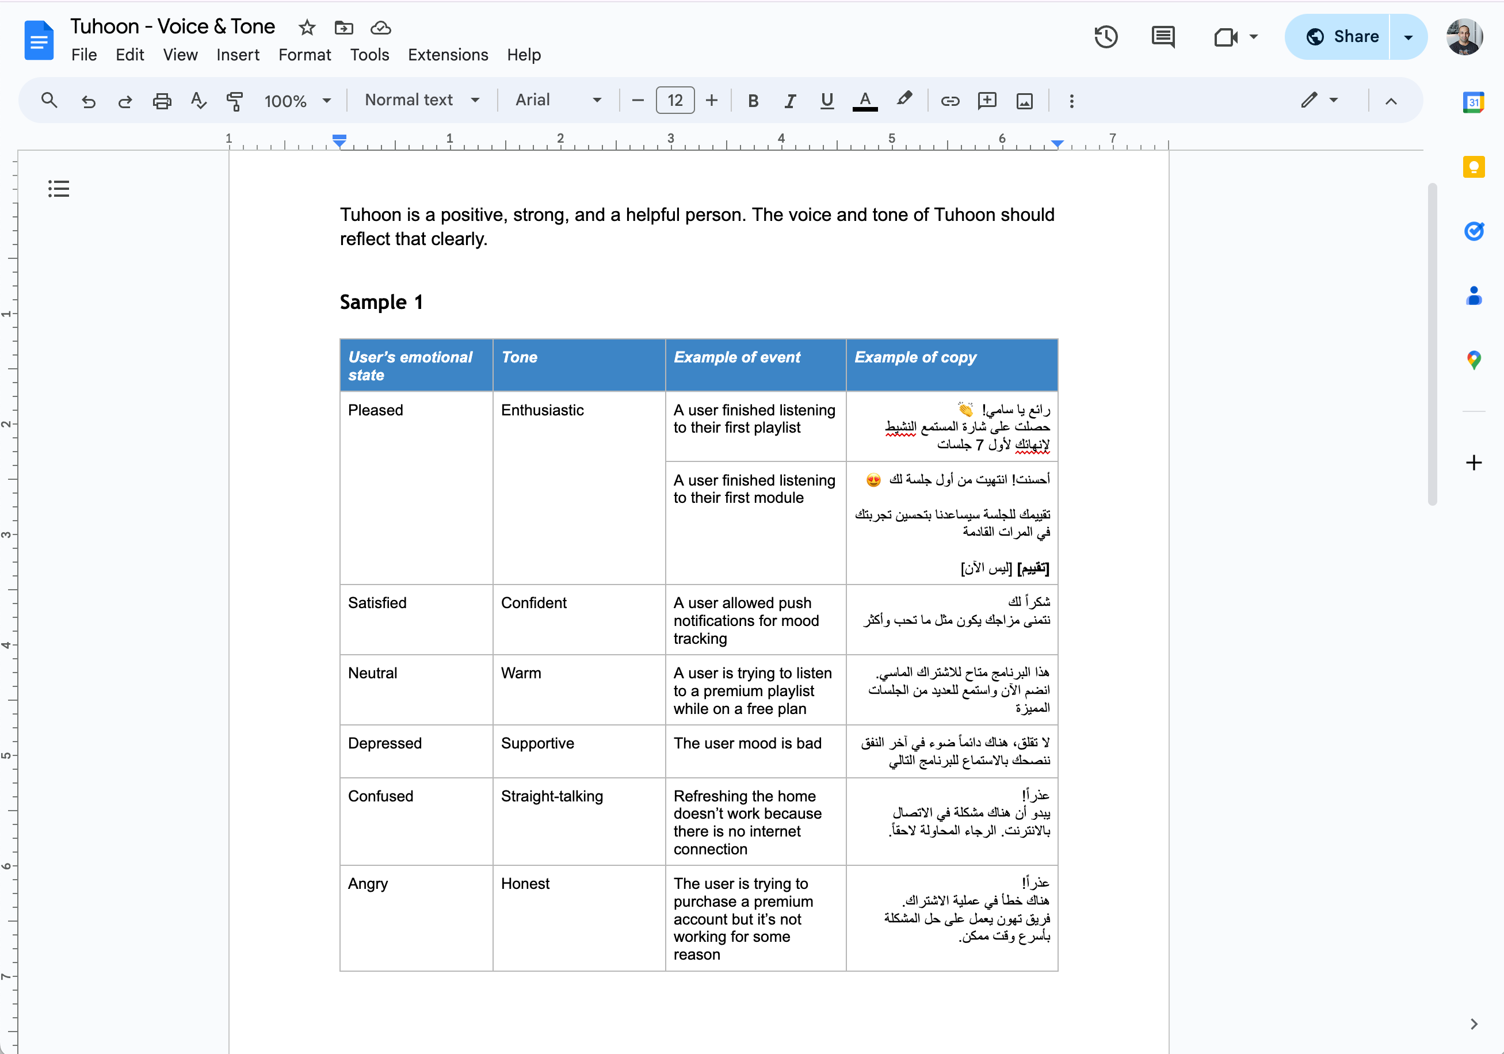Open the File menu
The image size is (1504, 1054).
click(83, 54)
